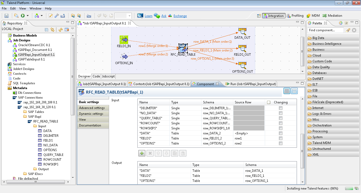Open the toolbar zoom combo box
Screen dimensions: 361x193
click(x=123, y=16)
